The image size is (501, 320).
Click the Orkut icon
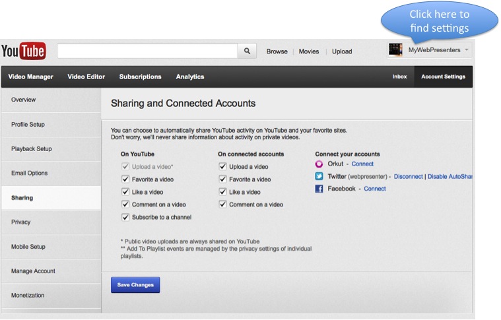pos(319,164)
